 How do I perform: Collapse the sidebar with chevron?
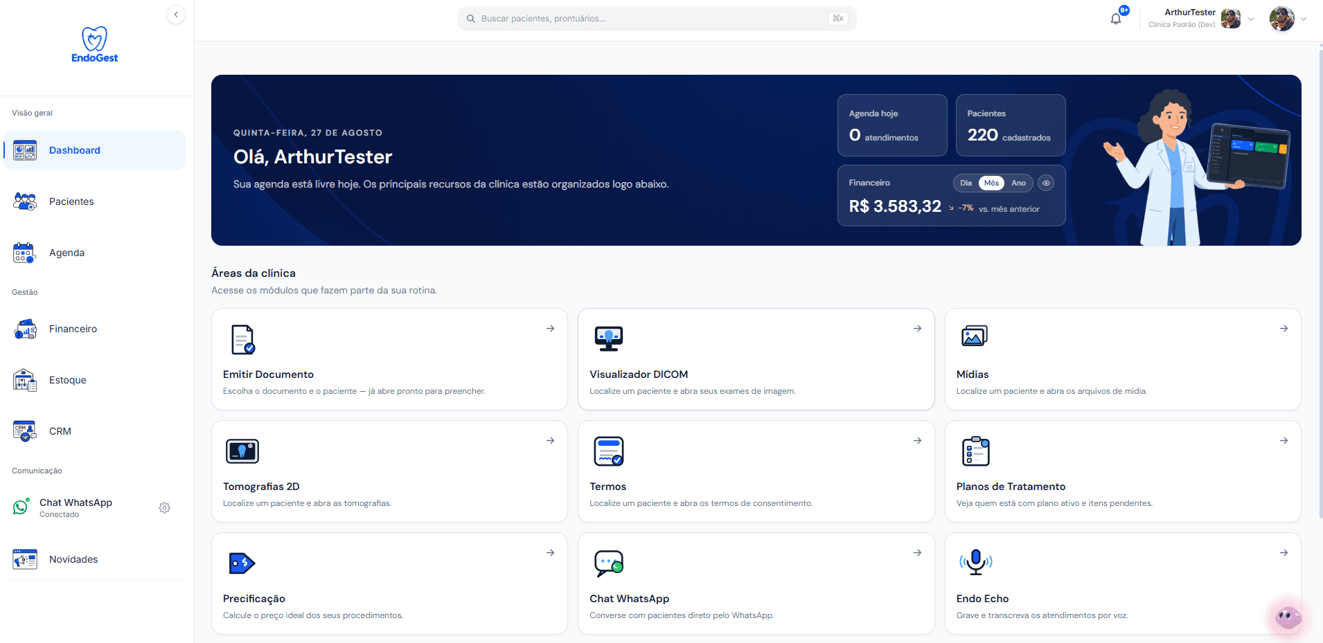coord(176,15)
